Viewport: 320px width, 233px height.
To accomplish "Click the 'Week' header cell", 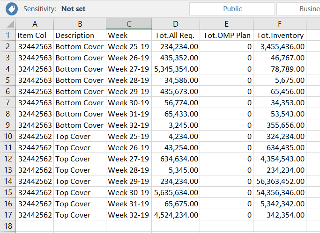I will (129, 35).
